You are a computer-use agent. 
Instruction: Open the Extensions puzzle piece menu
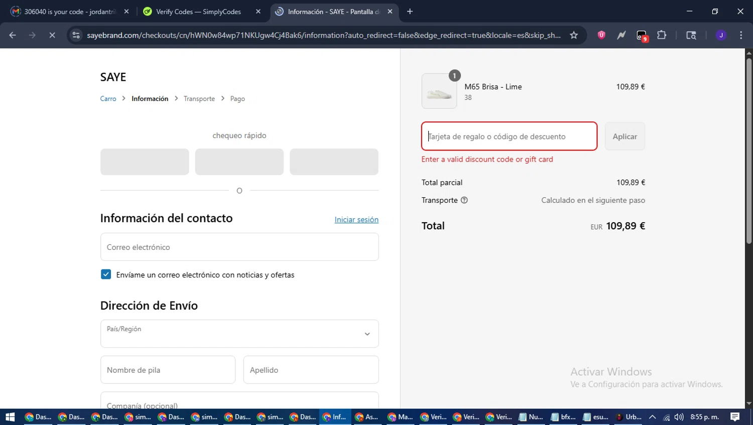pyautogui.click(x=662, y=35)
